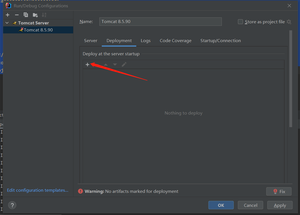The height and width of the screenshot is (215, 300).
Task: Open Store as project file settings gear
Action: [x=289, y=22]
